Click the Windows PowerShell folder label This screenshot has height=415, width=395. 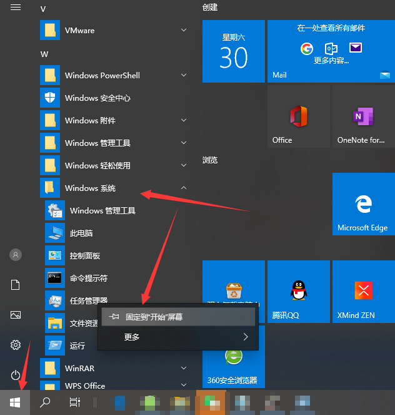point(102,76)
